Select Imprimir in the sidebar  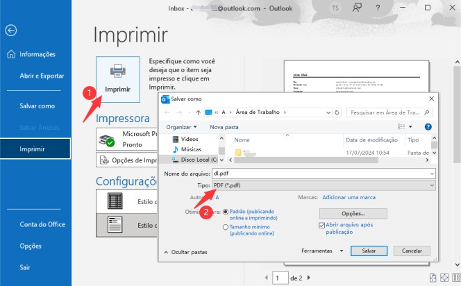tap(35, 149)
